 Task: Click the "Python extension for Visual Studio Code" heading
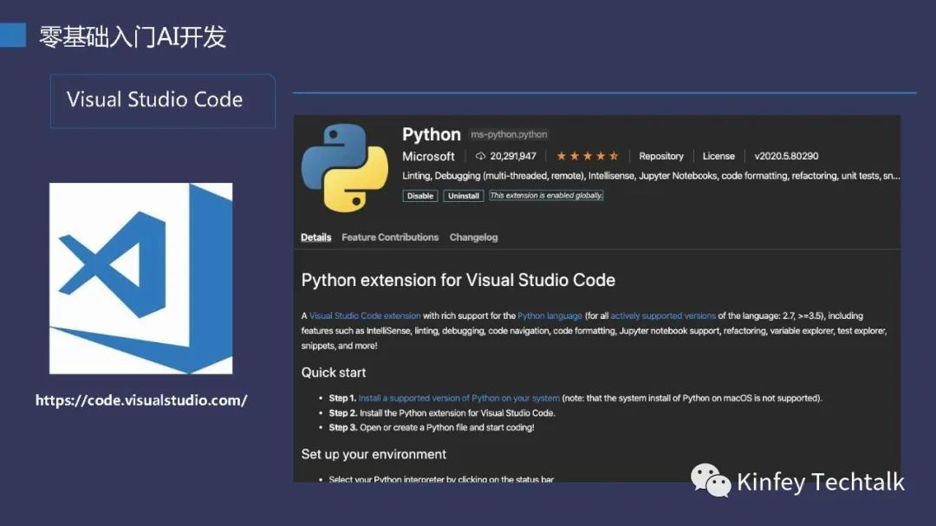458,280
